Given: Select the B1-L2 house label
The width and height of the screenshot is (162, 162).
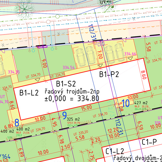Looking at the screenshot, I should pyautogui.click(x=29, y=93).
